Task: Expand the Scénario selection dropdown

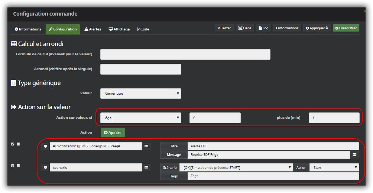Action: pos(236,168)
